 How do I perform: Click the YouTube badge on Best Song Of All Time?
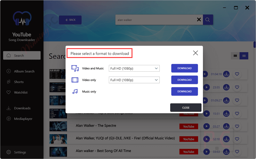pos(188,152)
